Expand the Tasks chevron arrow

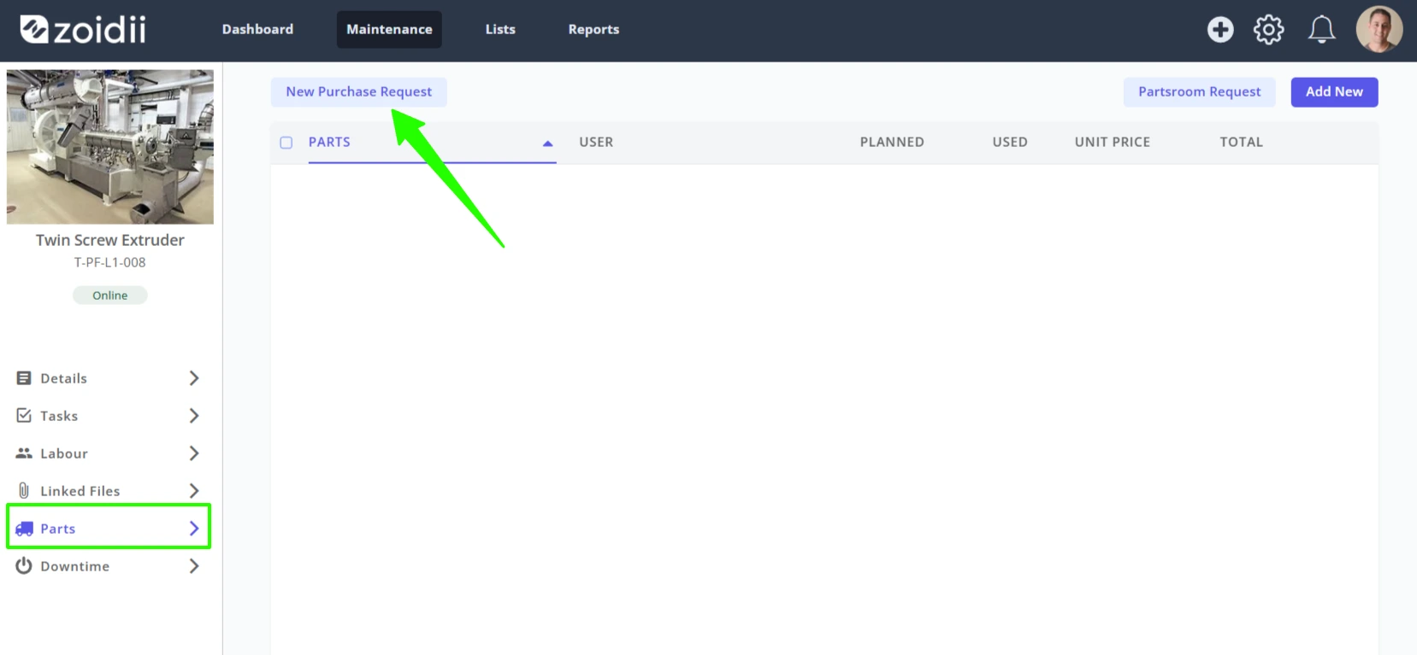pos(194,416)
